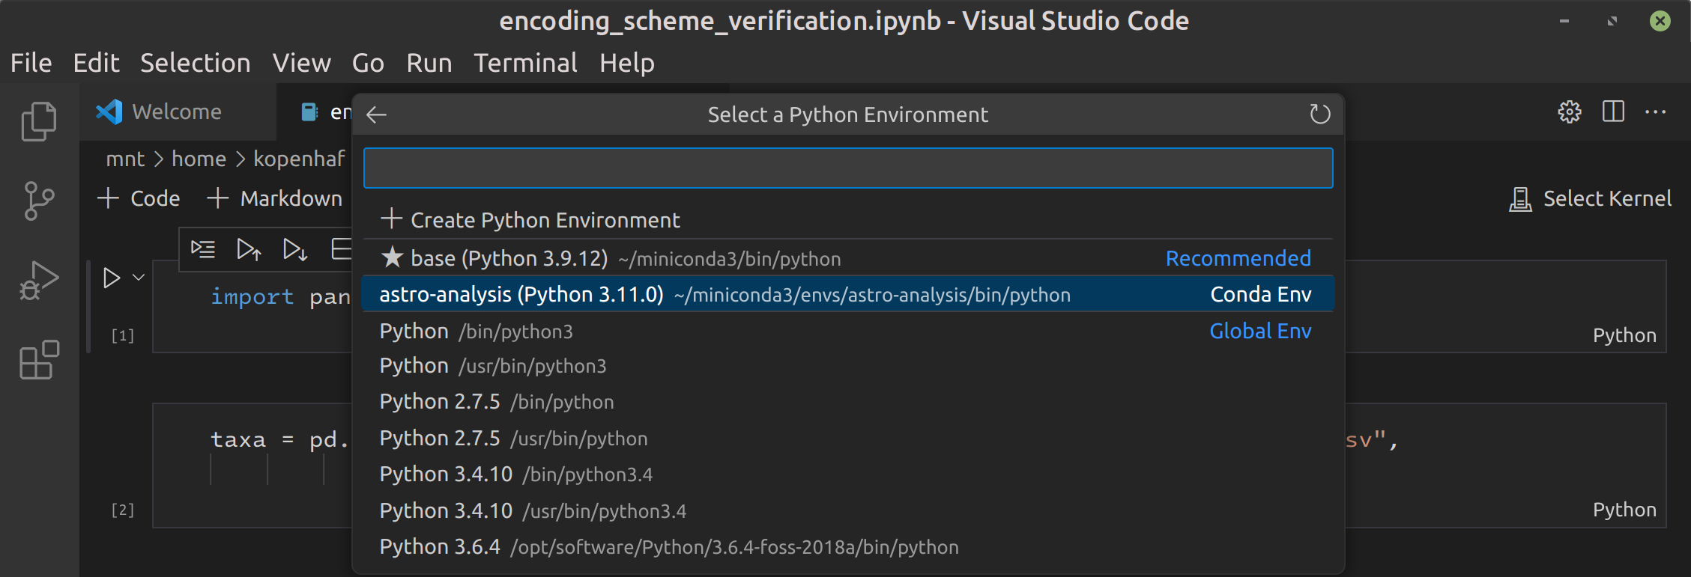Viewport: 1691px width, 577px height.
Task: Open the Terminal menu
Action: pyautogui.click(x=526, y=63)
